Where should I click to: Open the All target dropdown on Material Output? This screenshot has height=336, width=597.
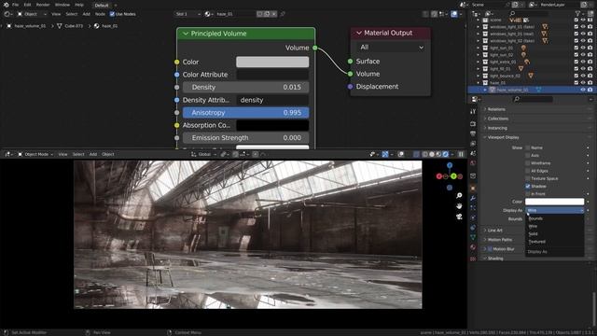391,48
